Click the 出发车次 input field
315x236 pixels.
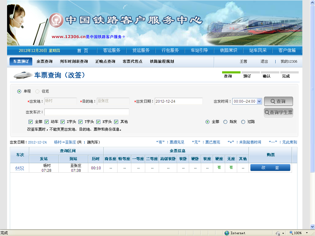(86, 112)
